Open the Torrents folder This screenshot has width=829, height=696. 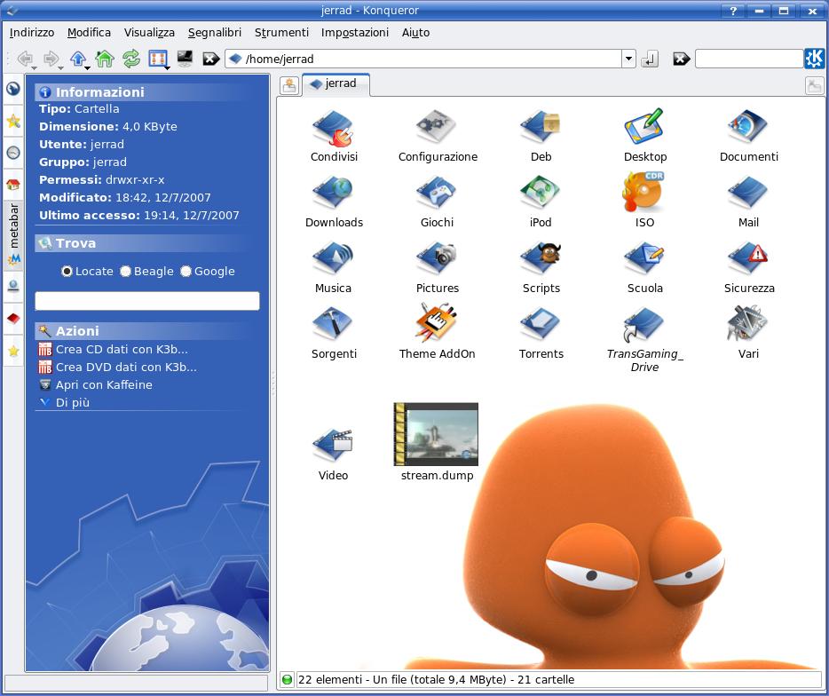coord(541,333)
